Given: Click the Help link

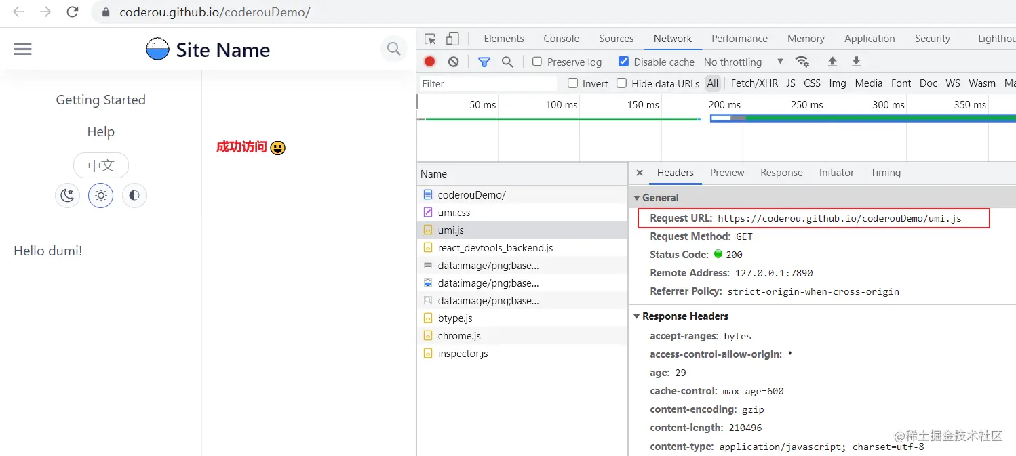Looking at the screenshot, I should click(x=100, y=131).
